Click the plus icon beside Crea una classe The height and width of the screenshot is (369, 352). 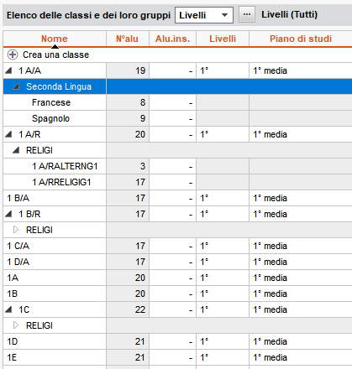[13, 55]
